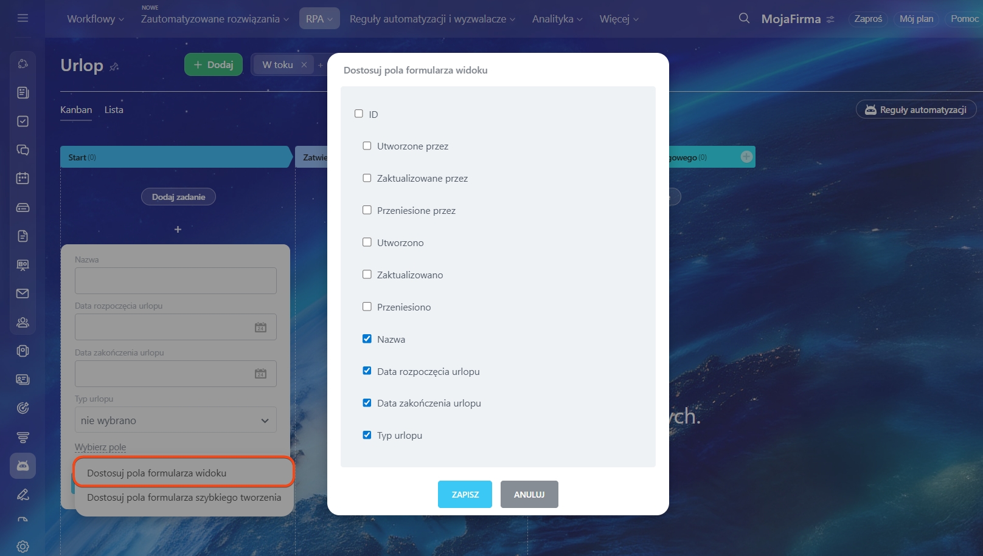This screenshot has height=556, width=983.
Task: Click the plus icon on the last kanban stage
Action: [746, 157]
